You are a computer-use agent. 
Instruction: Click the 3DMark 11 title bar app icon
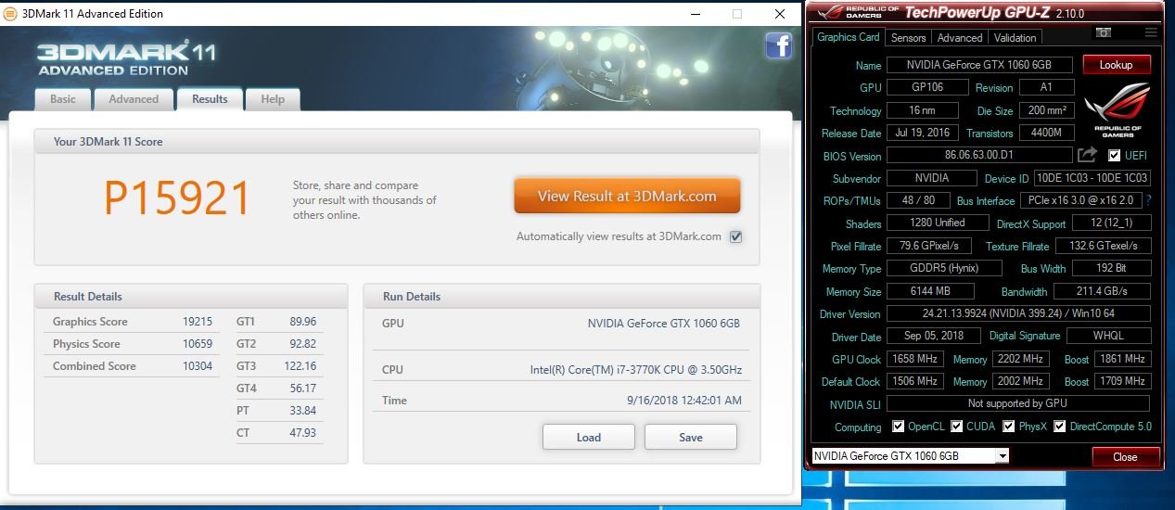(10, 14)
